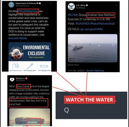Screen dimensions: 129x127
Task: Click the #ICYMI hashtag
Action: click(x=72, y=15)
